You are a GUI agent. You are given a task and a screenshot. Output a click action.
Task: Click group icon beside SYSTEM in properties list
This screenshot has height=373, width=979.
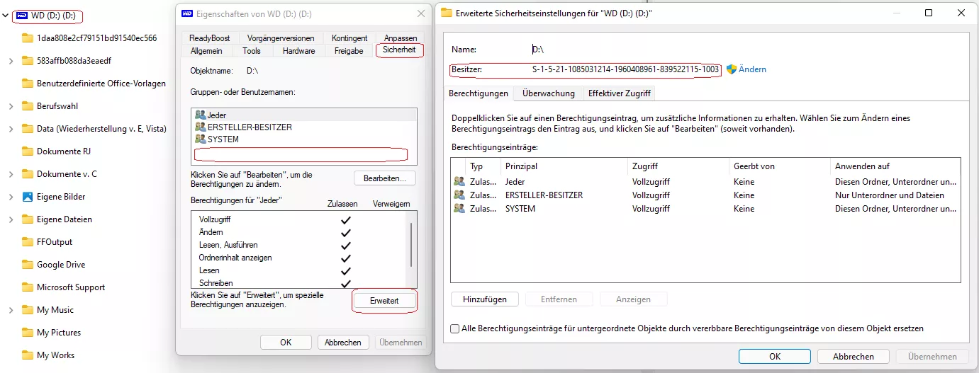[x=200, y=139]
